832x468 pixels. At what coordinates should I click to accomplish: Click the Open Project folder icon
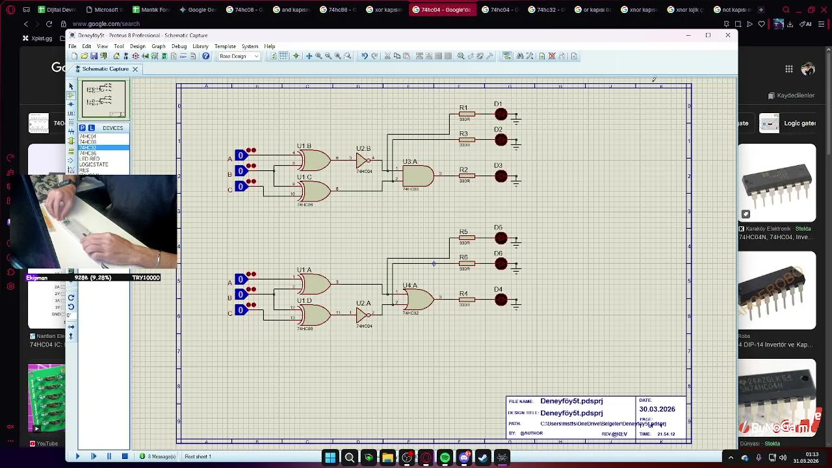pos(84,56)
